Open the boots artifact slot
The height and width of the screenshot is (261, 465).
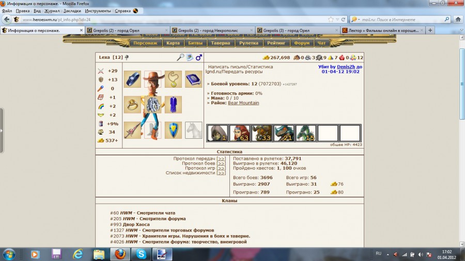pyautogui.click(x=153, y=130)
